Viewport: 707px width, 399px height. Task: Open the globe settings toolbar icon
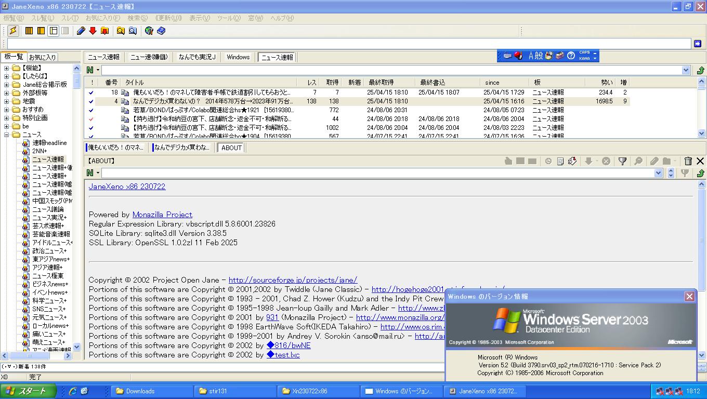[149, 31]
